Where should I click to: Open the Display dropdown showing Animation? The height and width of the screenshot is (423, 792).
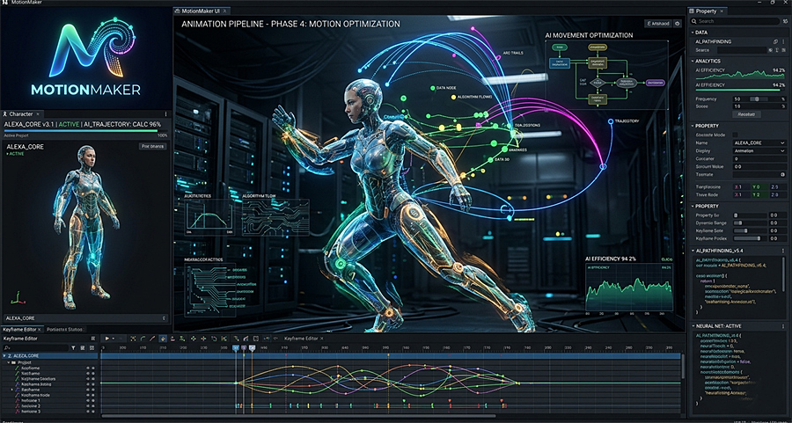[759, 151]
